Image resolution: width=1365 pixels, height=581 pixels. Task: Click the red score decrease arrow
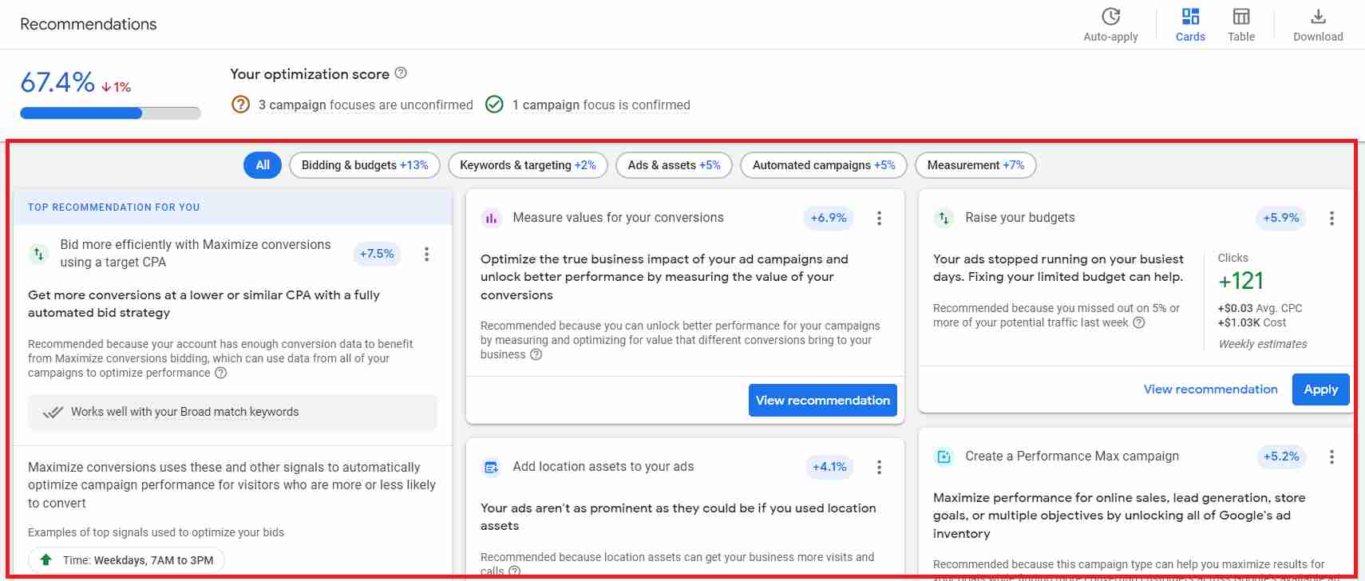click(106, 87)
